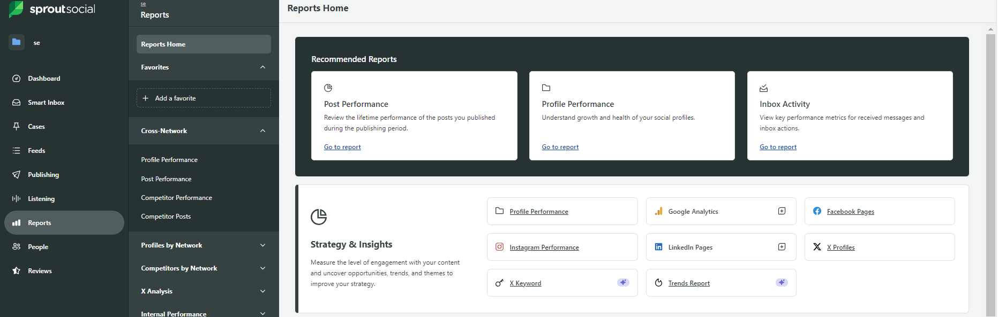998x317 pixels.
Task: Click the Dashboard gauge icon
Action: tap(17, 79)
